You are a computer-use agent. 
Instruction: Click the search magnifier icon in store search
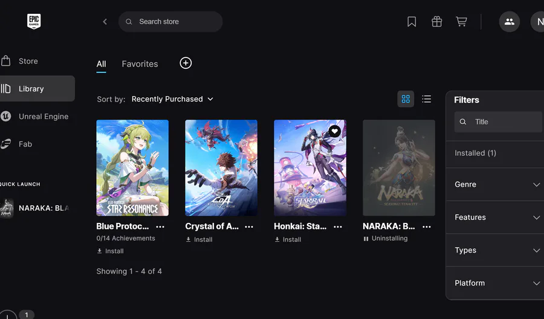click(x=129, y=22)
